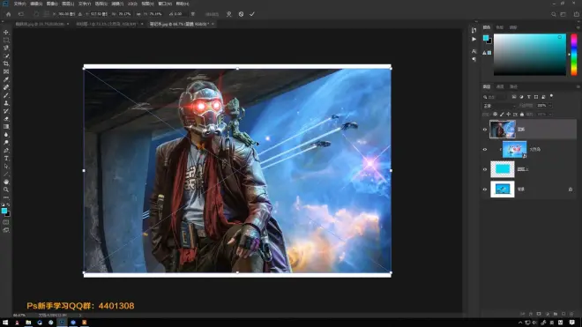Pick from the rainbow hue slider
The image size is (582, 327).
(x=574, y=55)
